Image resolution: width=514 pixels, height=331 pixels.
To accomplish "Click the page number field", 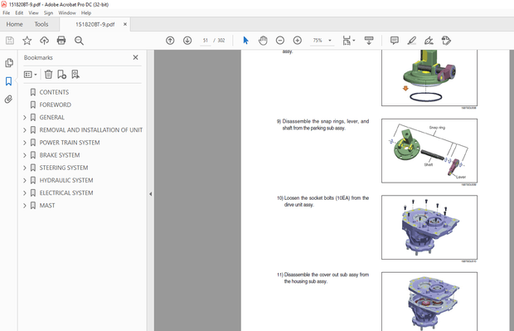I will (206, 41).
